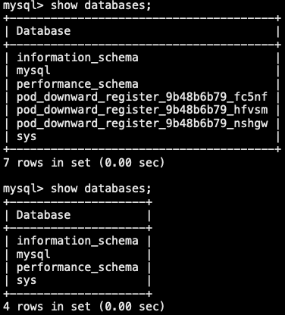Click 'information_schema' in the first result table

pos(77,58)
